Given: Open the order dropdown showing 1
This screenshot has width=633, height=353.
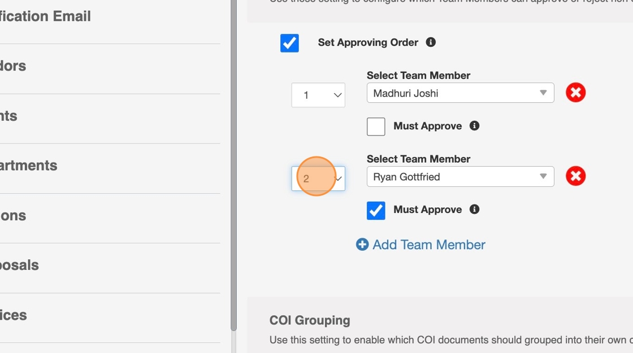Looking at the screenshot, I should [318, 95].
